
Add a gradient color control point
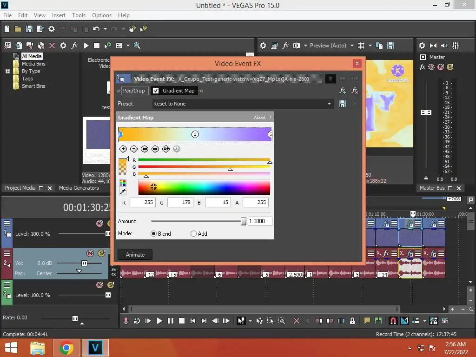pyautogui.click(x=123, y=149)
